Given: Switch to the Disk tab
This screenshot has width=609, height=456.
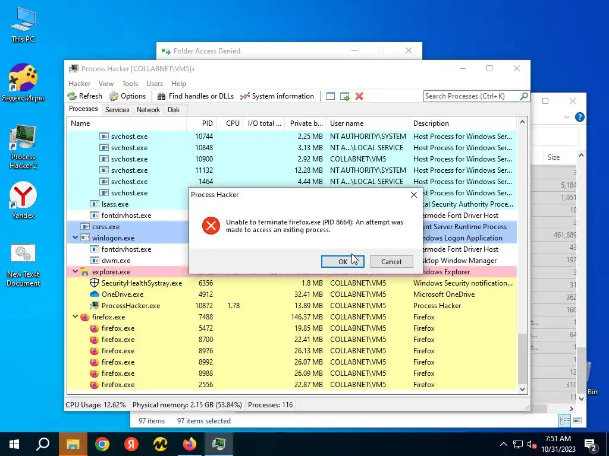Looking at the screenshot, I should pos(174,110).
